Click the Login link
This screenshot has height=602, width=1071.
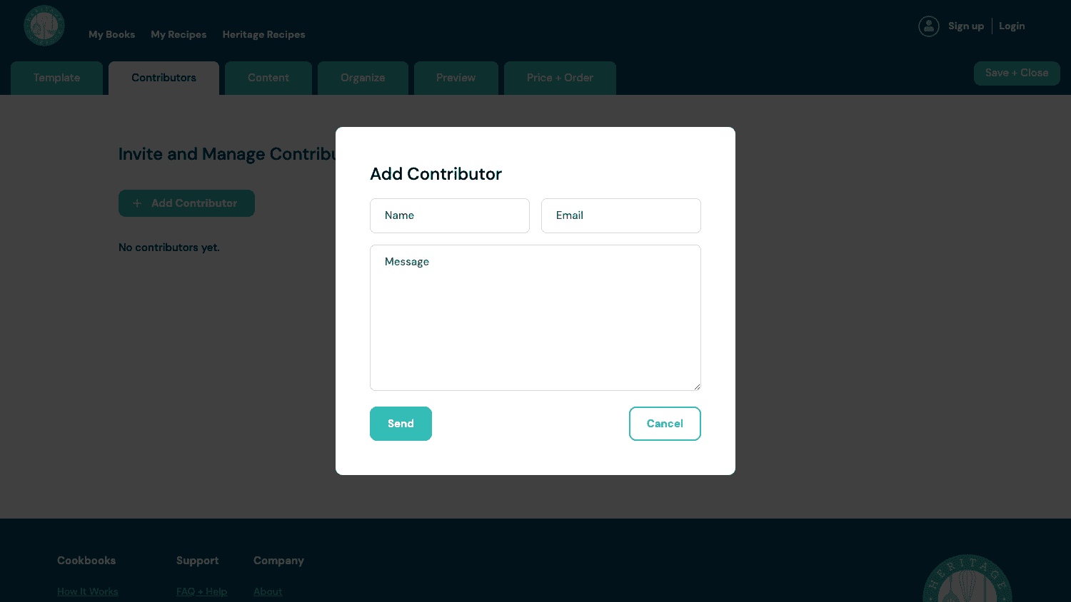pos(1012,26)
